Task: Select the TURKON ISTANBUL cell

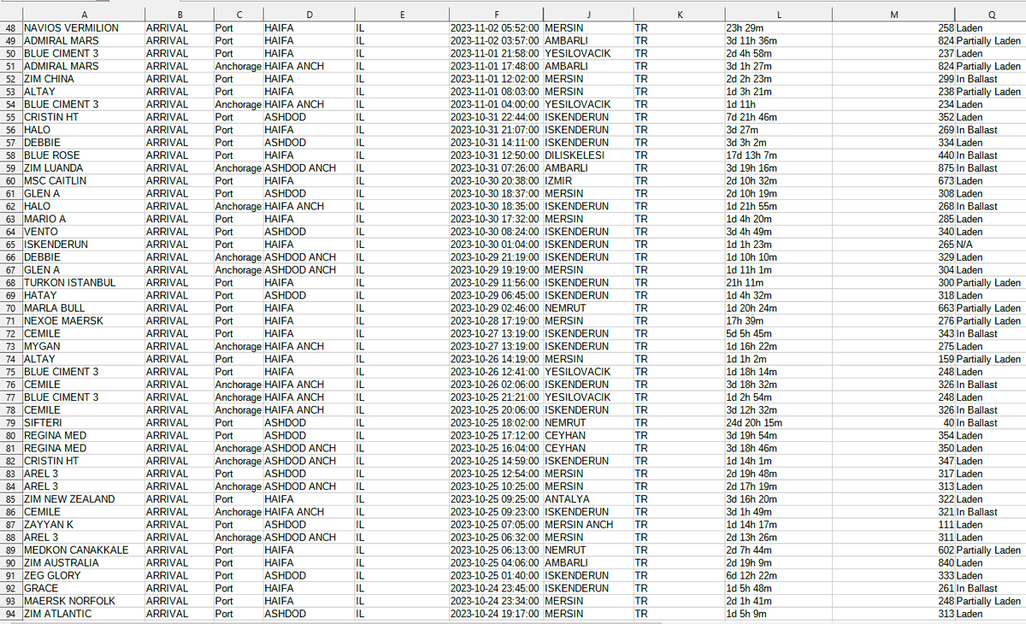Action: pos(83,283)
